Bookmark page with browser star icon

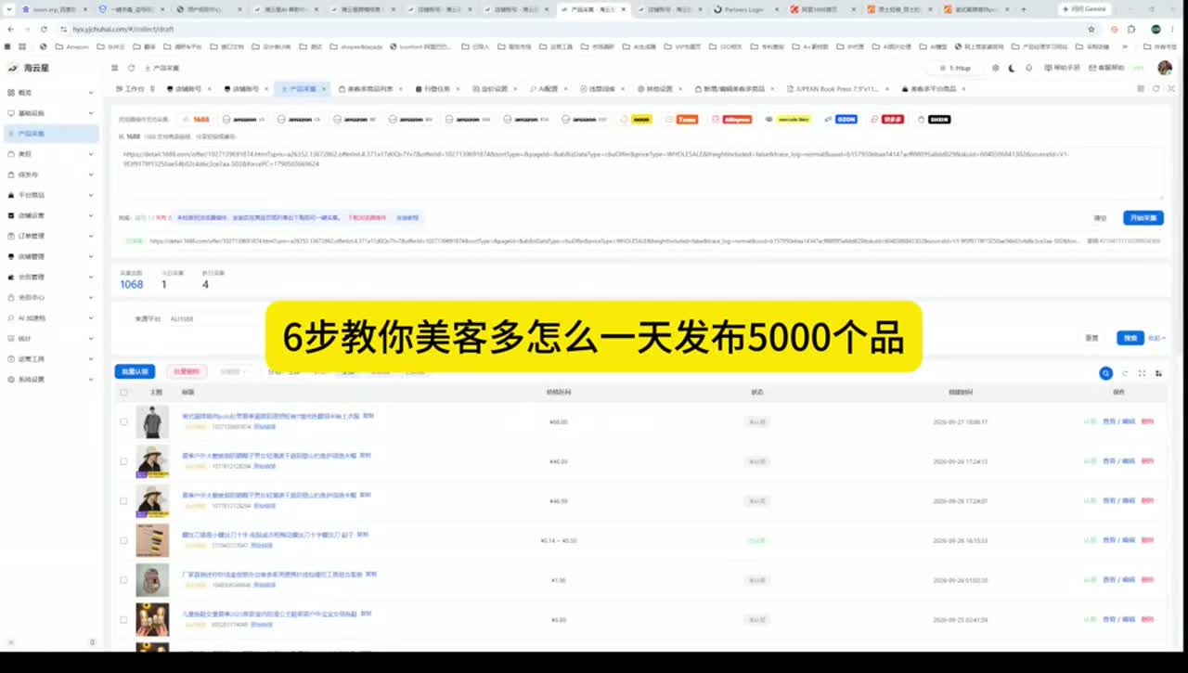(x=1091, y=29)
